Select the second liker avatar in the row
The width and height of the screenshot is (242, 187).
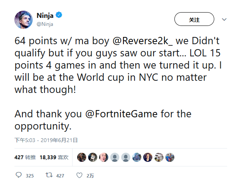click(92, 157)
